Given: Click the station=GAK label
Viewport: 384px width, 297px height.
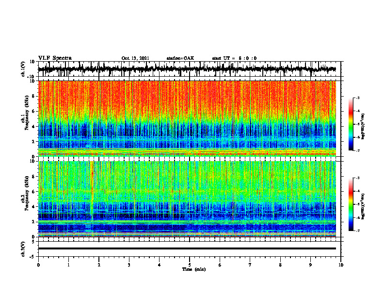Looking at the screenshot, I should (x=180, y=58).
